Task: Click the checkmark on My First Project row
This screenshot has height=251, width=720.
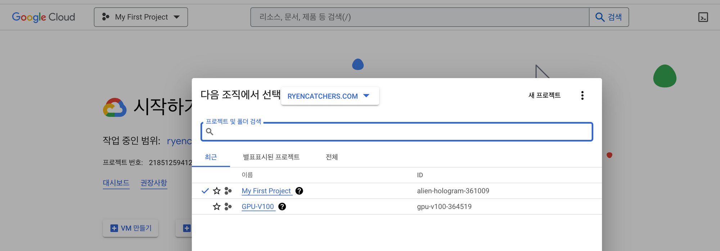Action: click(x=205, y=191)
